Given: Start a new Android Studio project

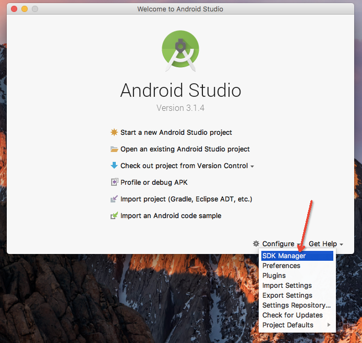Looking at the screenshot, I should tap(176, 132).
